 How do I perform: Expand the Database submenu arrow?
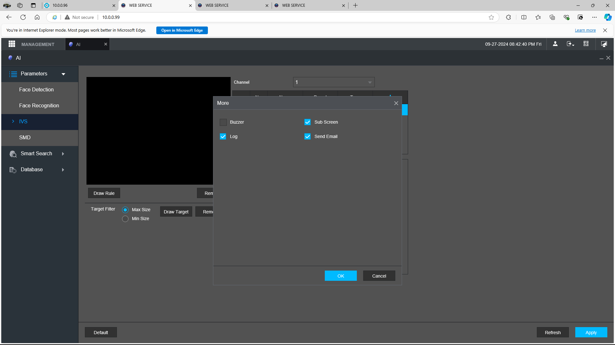pyautogui.click(x=63, y=170)
